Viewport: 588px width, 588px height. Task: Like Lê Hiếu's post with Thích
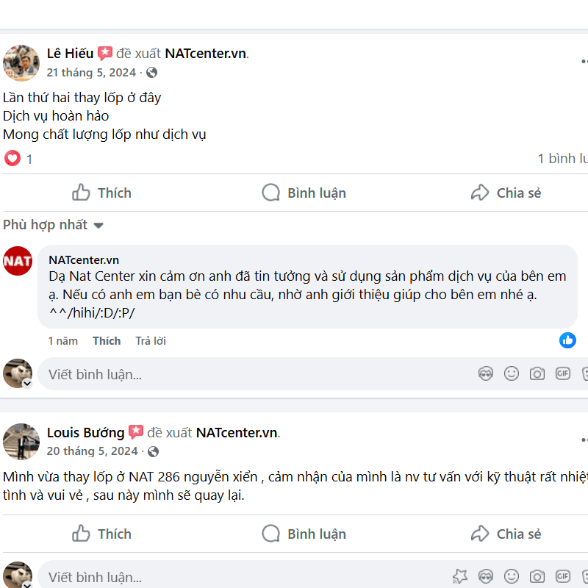102,193
